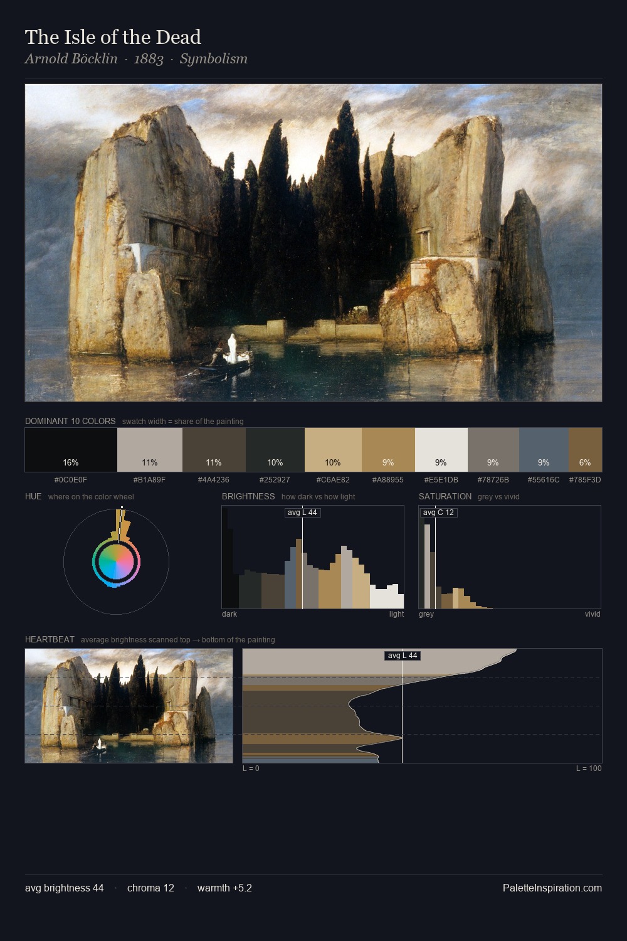Click the hex label '#252927'
Screen dimensions: 627x941
click(x=275, y=480)
